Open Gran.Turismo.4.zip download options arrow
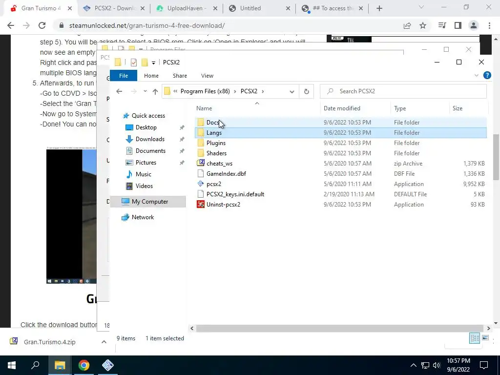This screenshot has width=500, height=375. pyautogui.click(x=104, y=342)
